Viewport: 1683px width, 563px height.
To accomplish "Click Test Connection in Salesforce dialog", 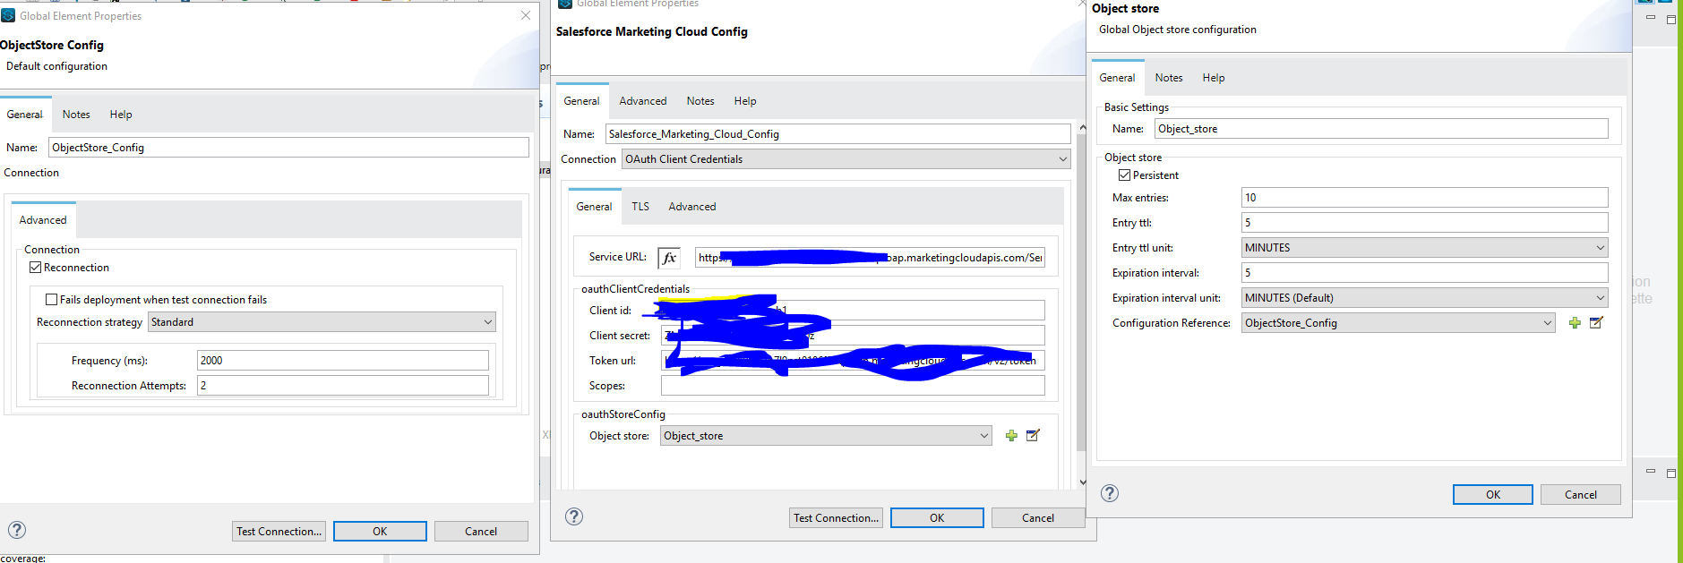I will coord(836,517).
